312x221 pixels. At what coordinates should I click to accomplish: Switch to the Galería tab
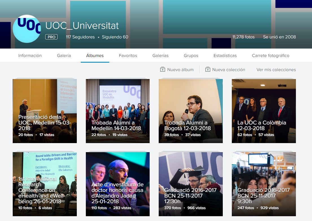64,56
